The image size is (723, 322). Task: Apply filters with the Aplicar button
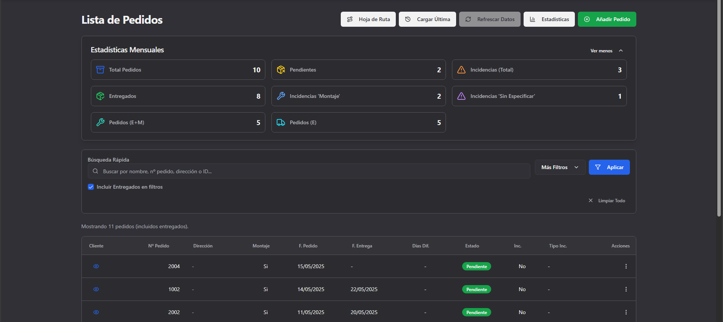(609, 167)
